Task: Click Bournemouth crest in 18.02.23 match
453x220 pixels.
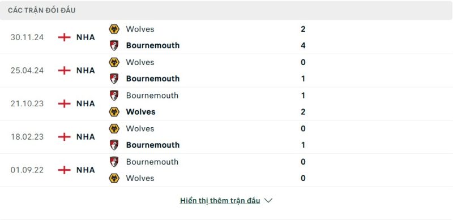Action: [x=114, y=145]
